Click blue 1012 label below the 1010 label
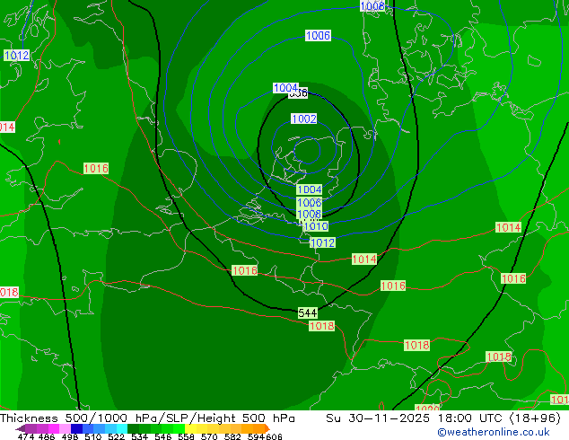569x440 pixels. (322, 242)
